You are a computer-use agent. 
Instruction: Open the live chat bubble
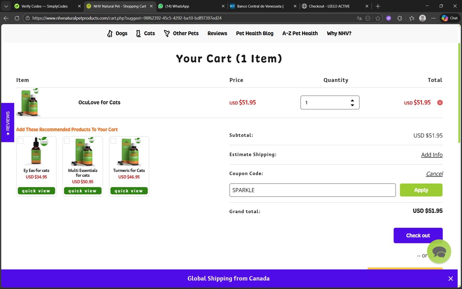439,252
